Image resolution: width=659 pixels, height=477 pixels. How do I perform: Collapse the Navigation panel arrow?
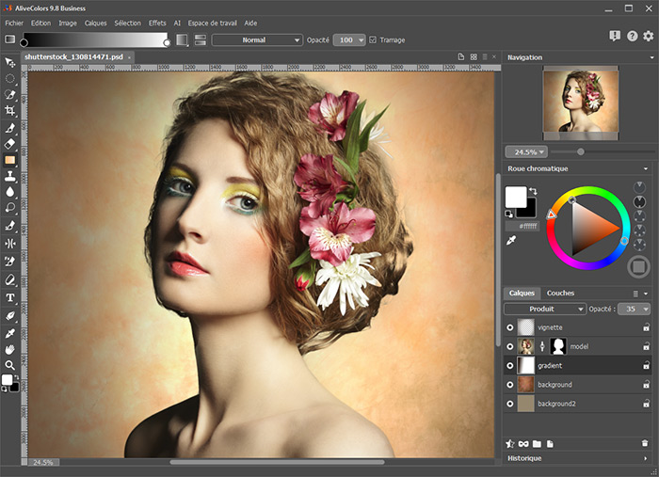(x=651, y=57)
